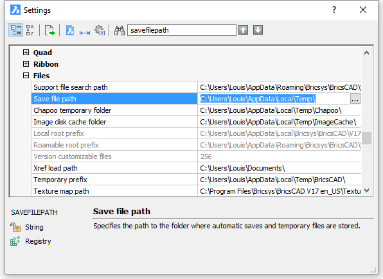Click the Local root prefix path value
The image size is (383, 279).
(280, 133)
